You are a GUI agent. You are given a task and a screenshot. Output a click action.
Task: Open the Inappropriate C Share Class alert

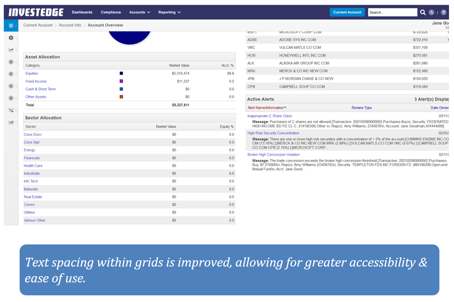coord(270,116)
